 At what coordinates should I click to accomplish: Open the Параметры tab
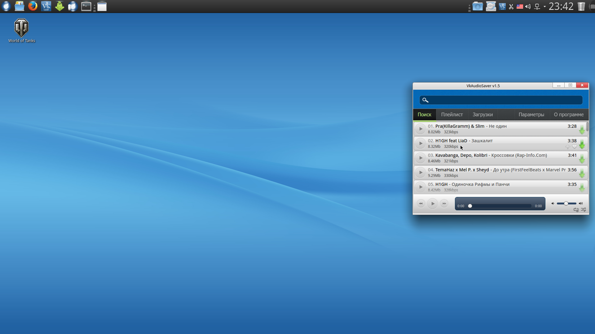coord(531,114)
